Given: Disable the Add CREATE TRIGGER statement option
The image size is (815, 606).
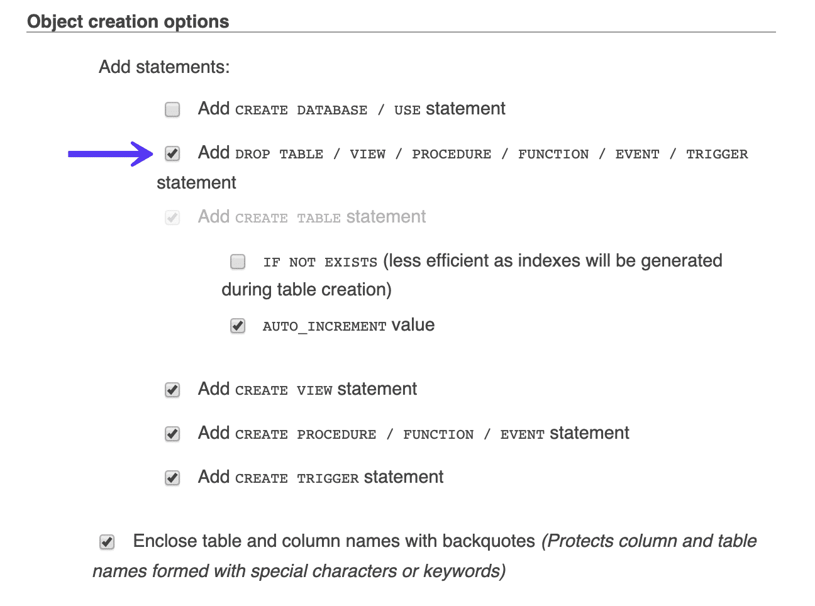Looking at the screenshot, I should tap(172, 477).
